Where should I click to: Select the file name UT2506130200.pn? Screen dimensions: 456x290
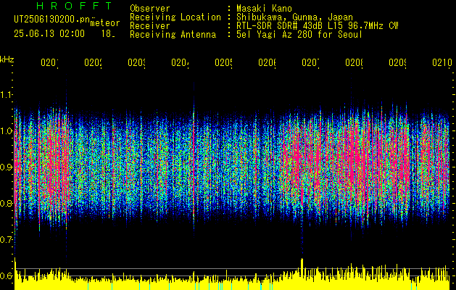point(51,20)
